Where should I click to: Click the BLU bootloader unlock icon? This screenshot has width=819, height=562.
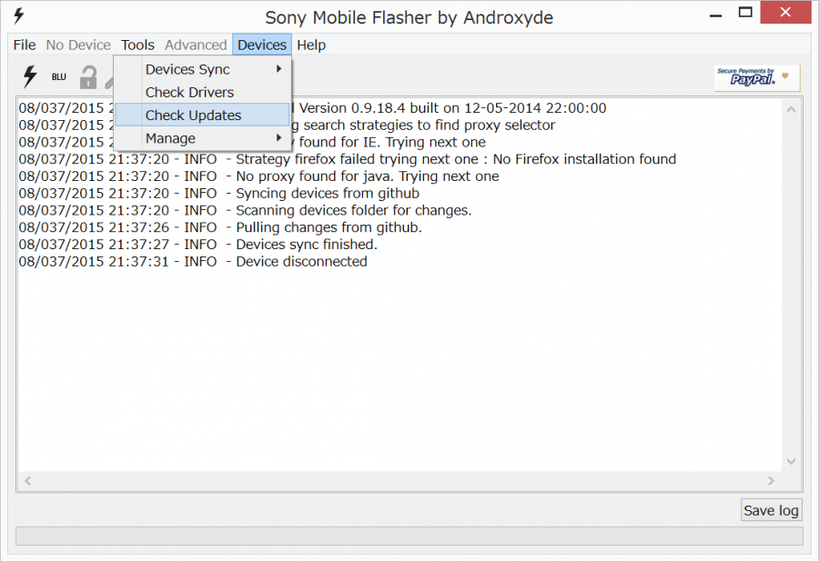58,76
